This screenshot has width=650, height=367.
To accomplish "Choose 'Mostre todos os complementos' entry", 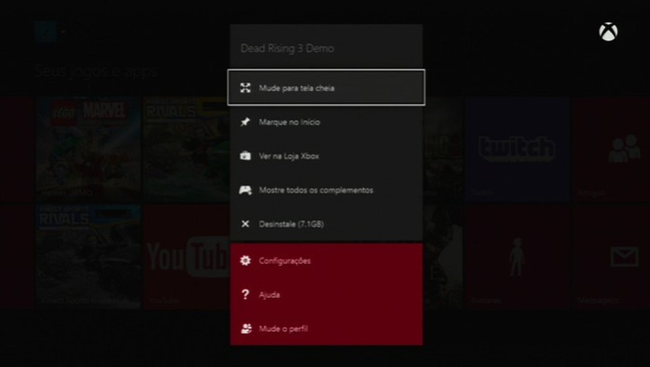I will pyautogui.click(x=316, y=190).
